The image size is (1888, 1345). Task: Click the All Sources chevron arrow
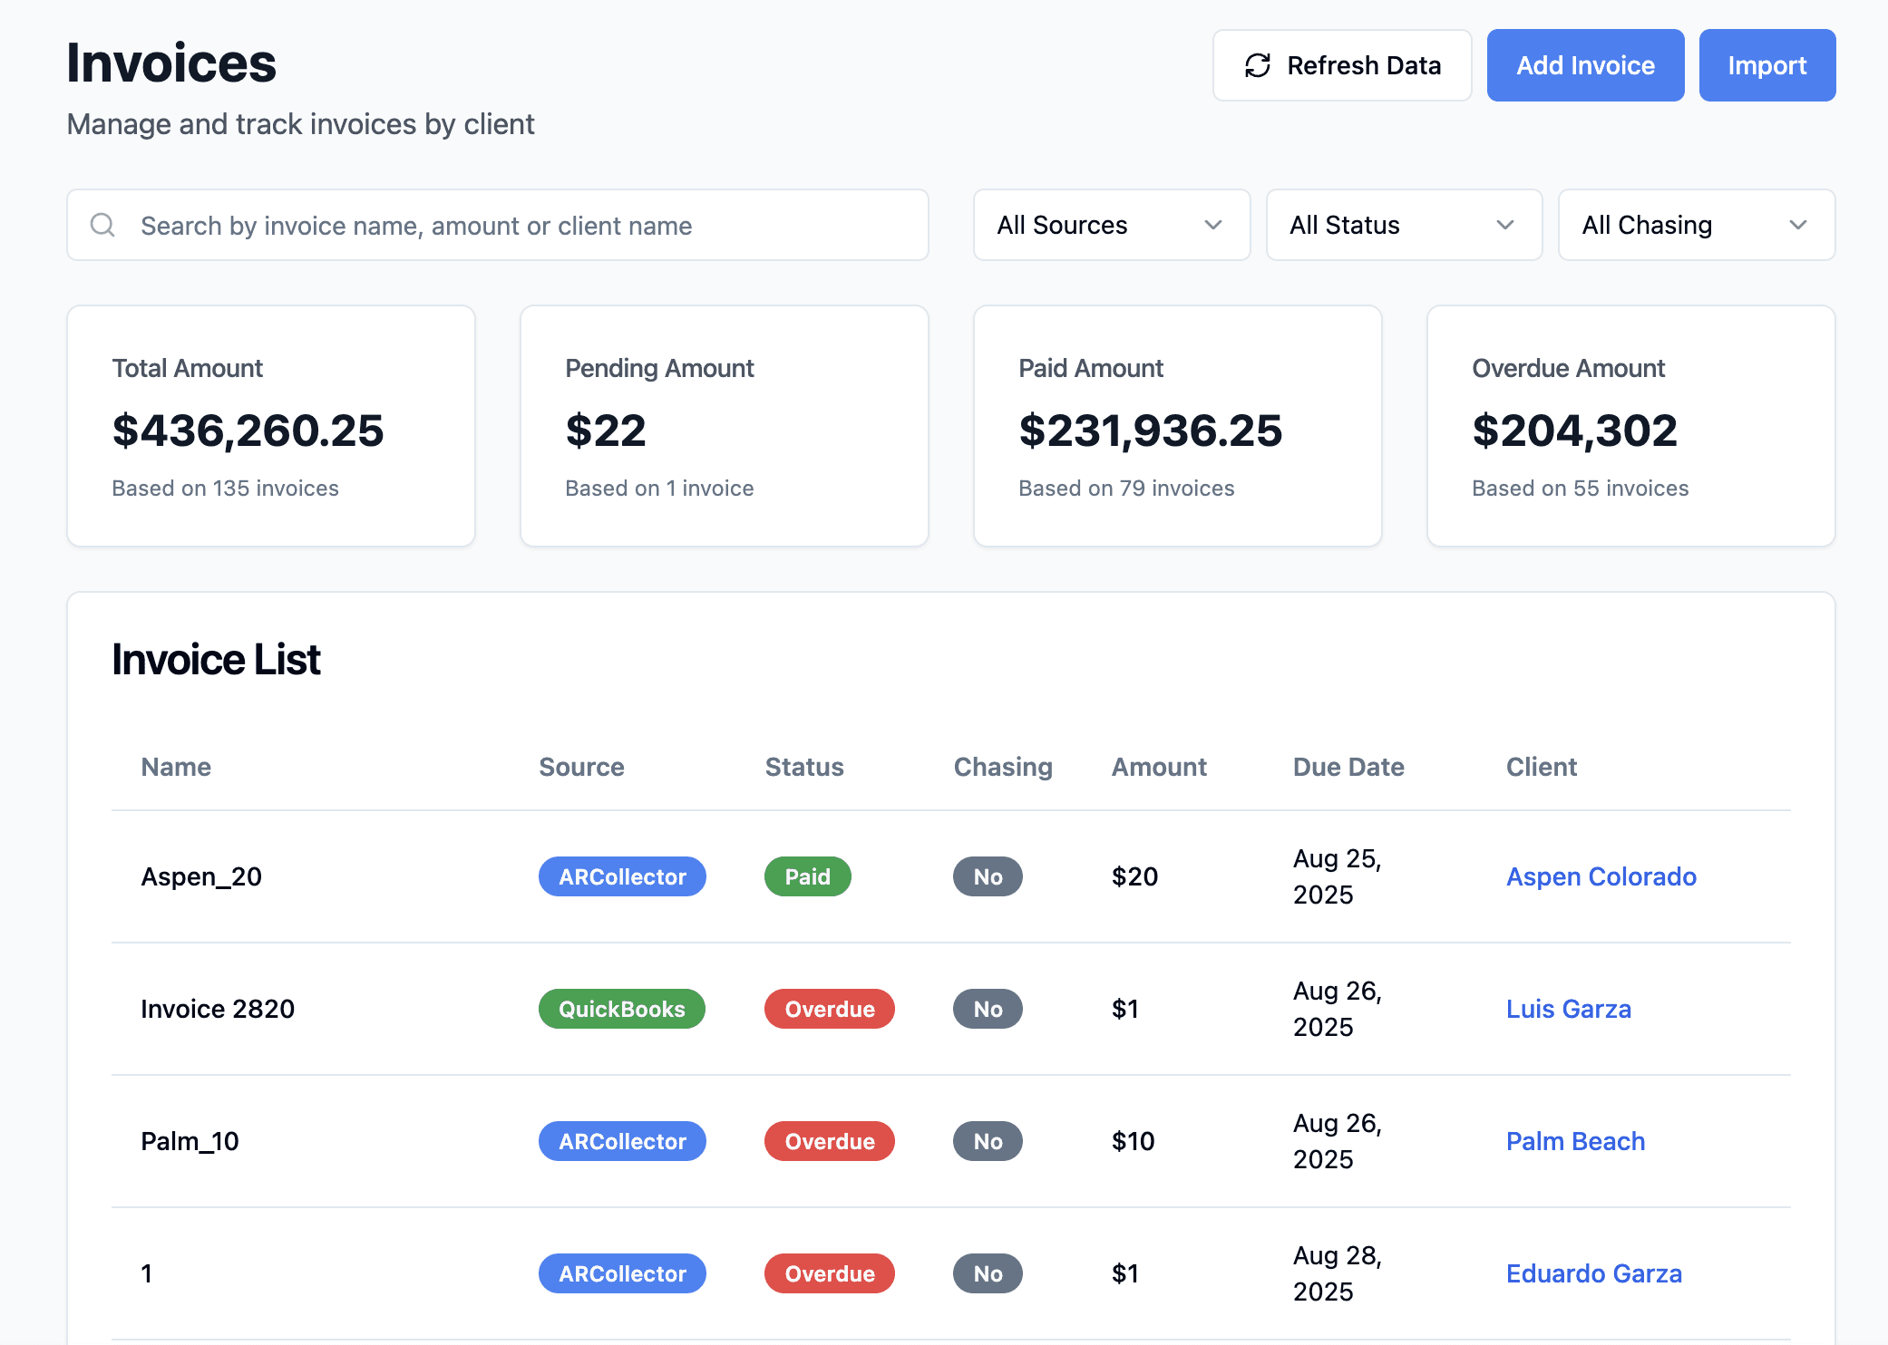tap(1212, 225)
